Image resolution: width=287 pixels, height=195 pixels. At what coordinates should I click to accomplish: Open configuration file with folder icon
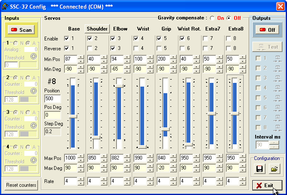[274, 169]
